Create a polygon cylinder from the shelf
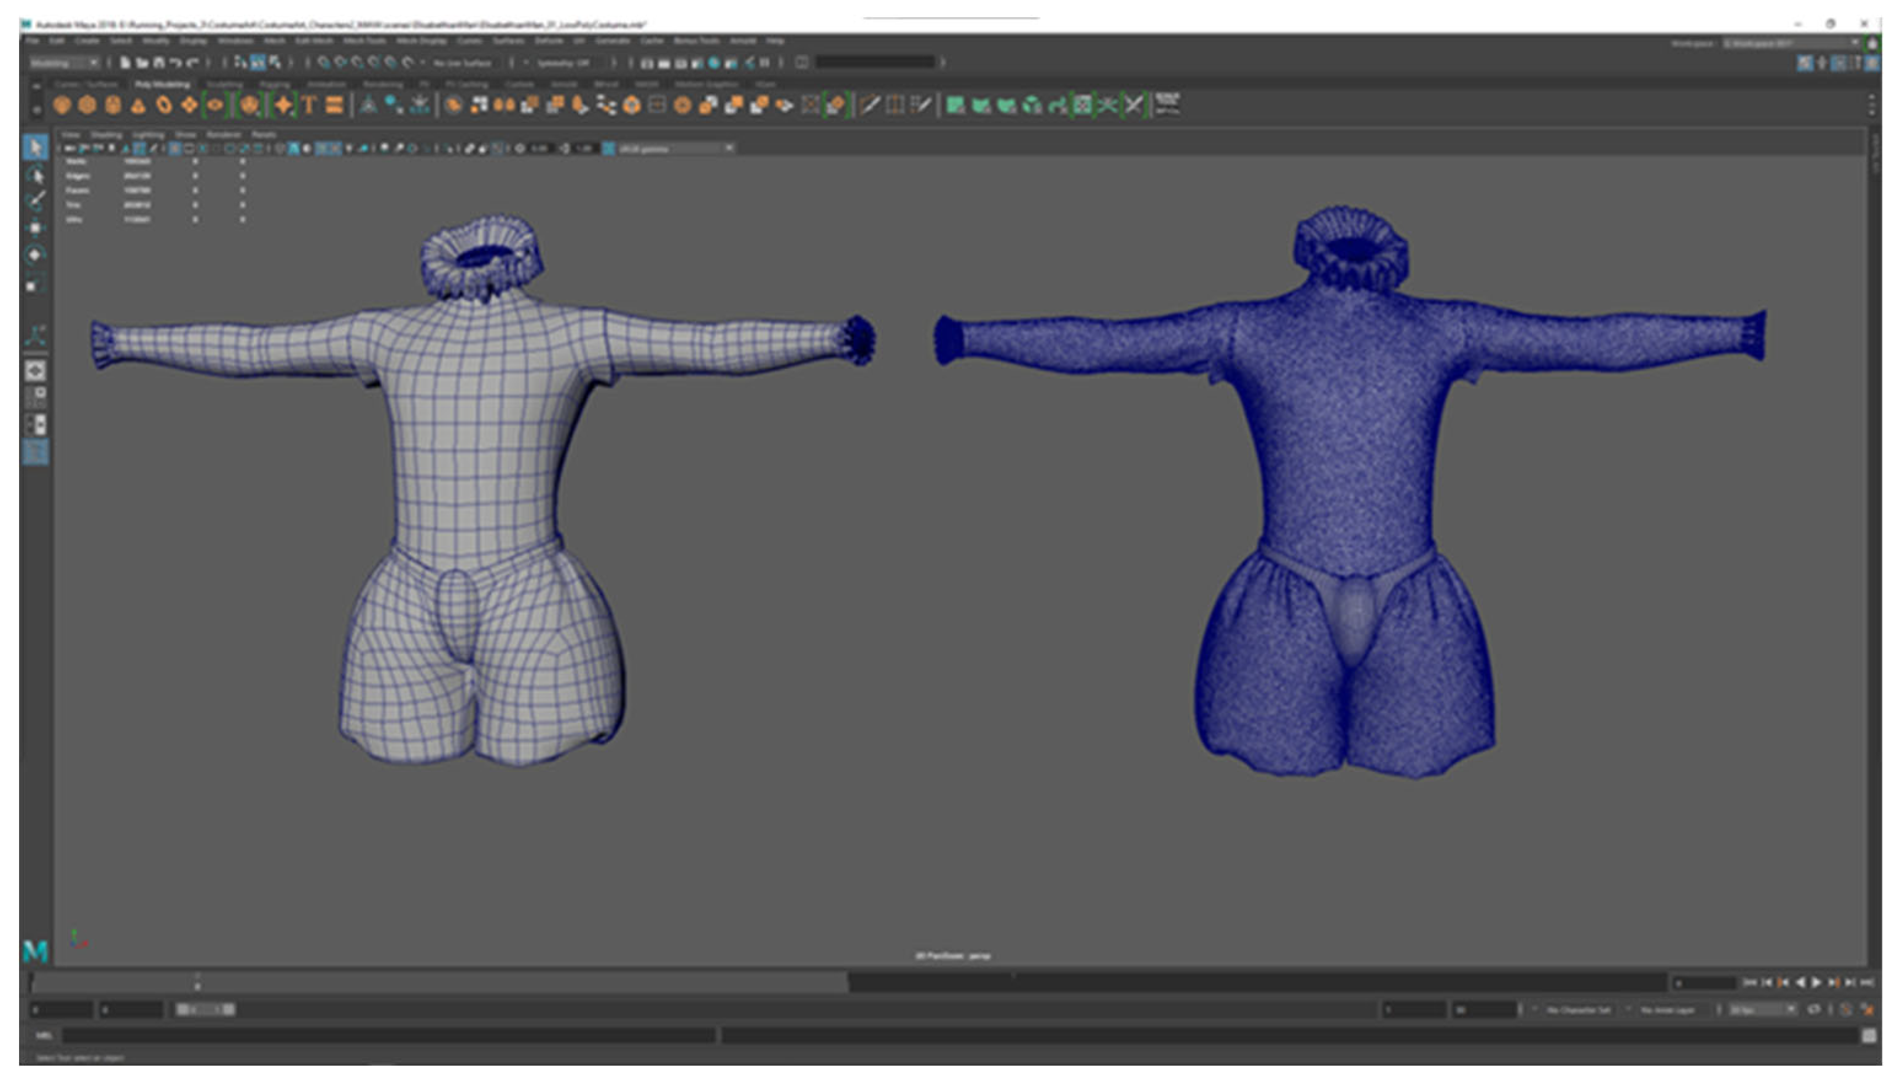Image resolution: width=1895 pixels, height=1086 pixels. tap(112, 105)
